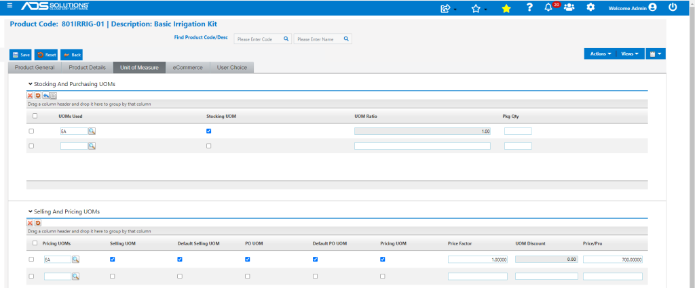This screenshot has width=695, height=288.
Task: Click the Reset button
Action: (x=47, y=55)
